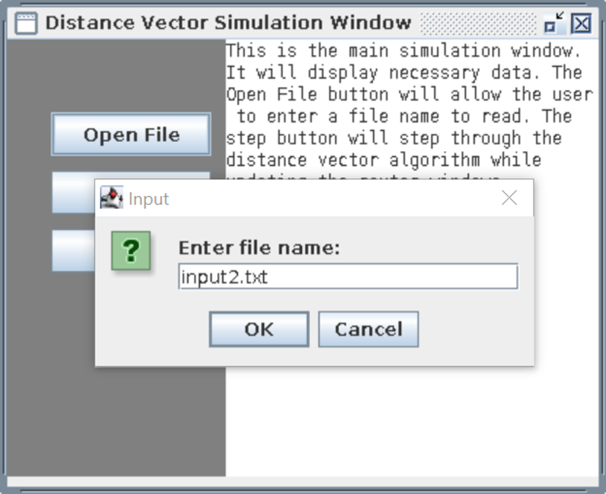
Task: Click the "Enter file name:" label
Action: point(259,249)
